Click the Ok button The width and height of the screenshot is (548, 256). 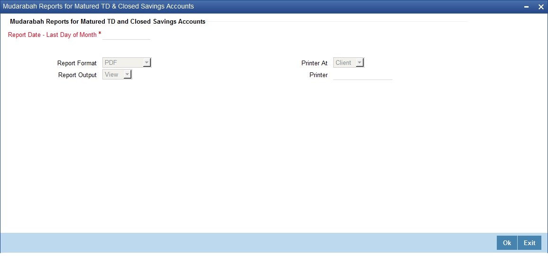[507, 243]
